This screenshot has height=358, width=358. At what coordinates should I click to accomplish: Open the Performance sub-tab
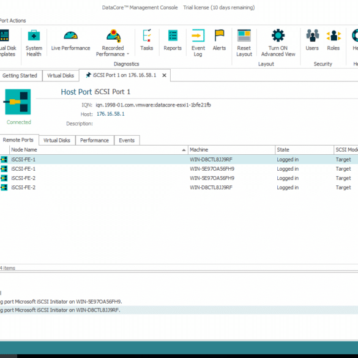pos(94,140)
